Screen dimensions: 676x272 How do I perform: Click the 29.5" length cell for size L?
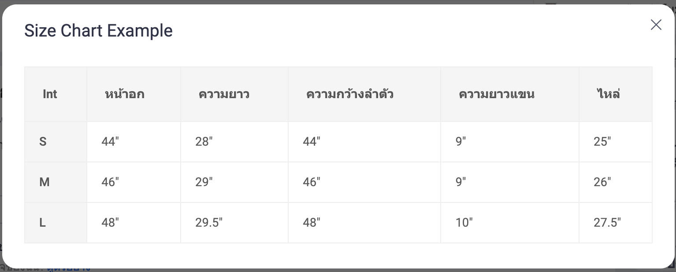coord(234,223)
